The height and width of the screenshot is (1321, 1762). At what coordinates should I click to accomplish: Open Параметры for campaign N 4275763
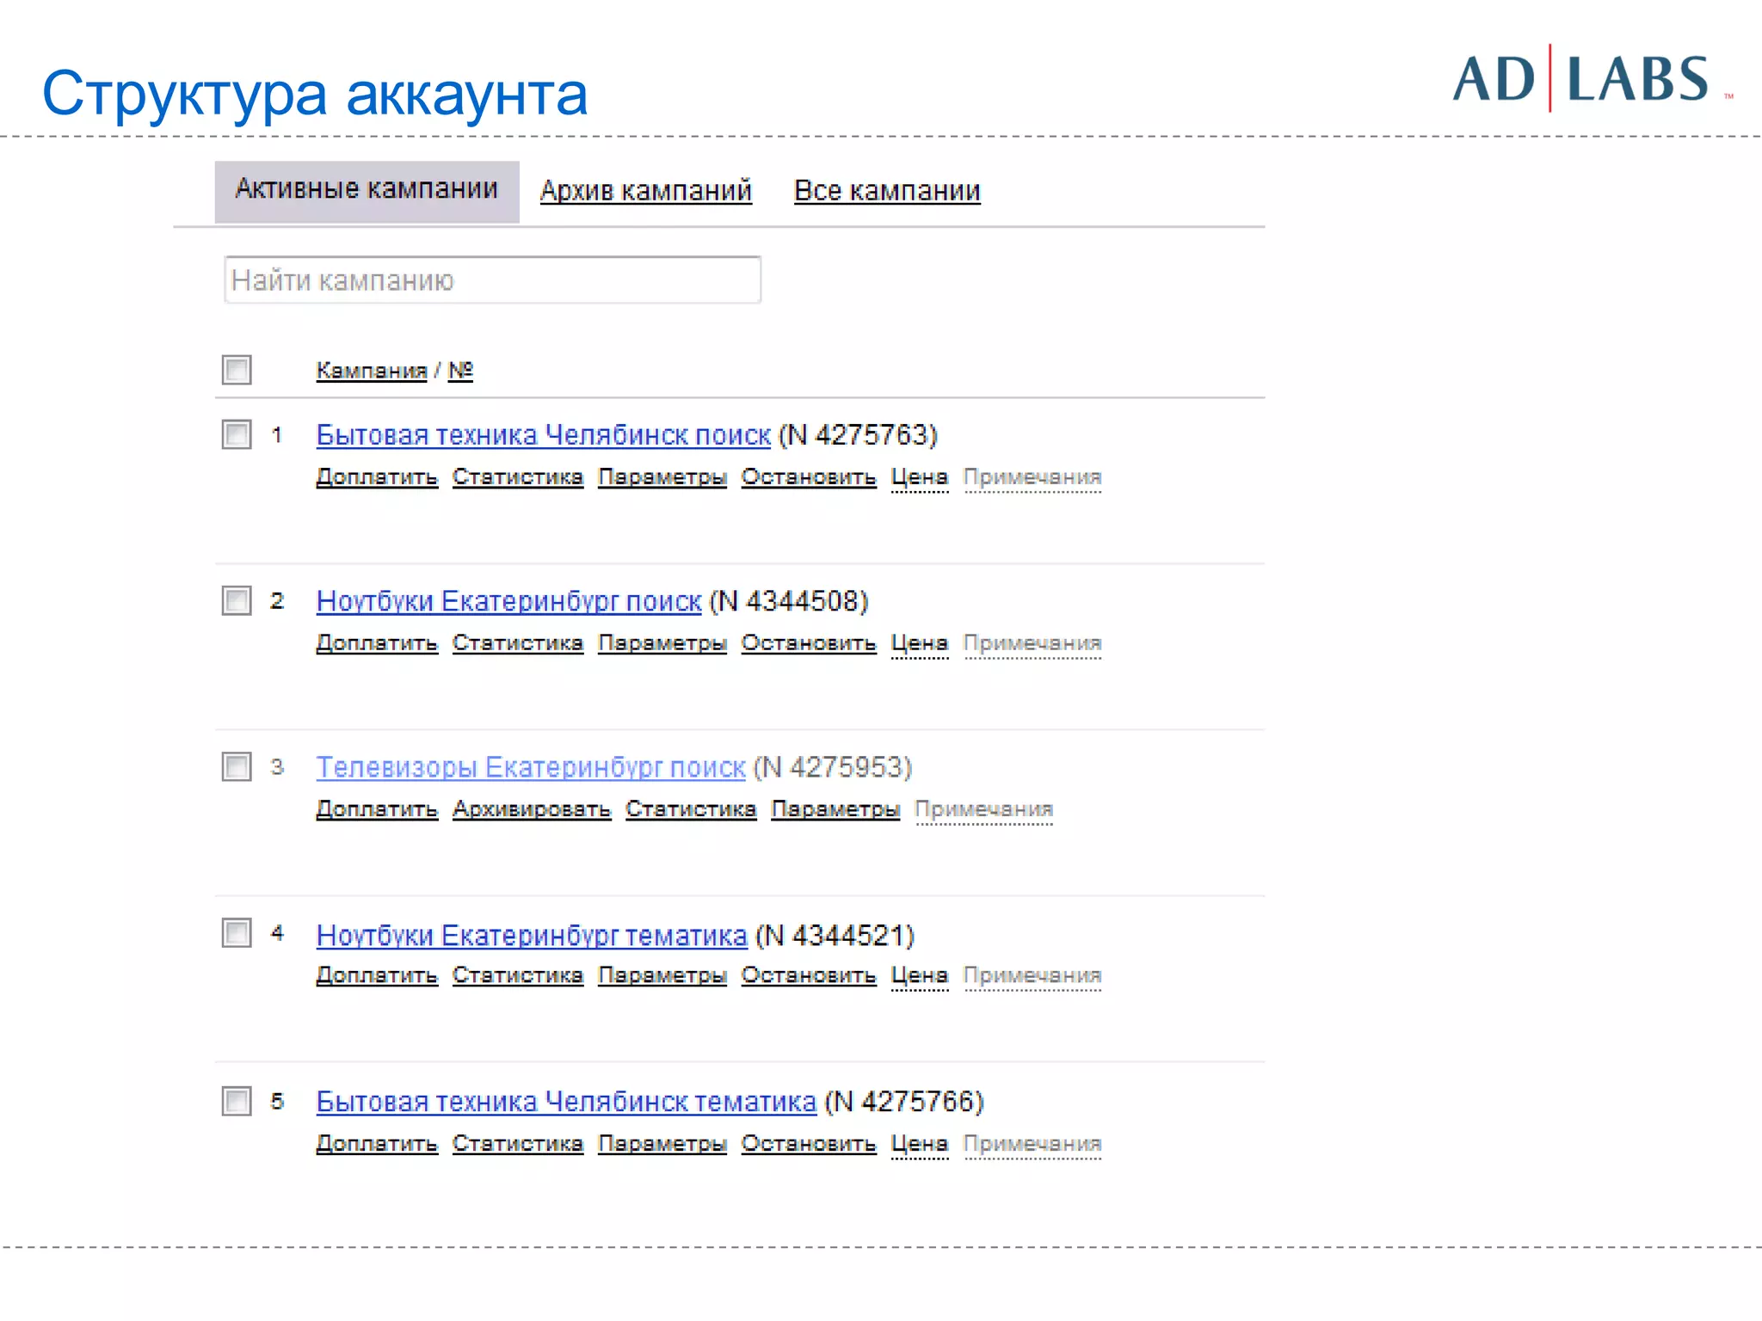tap(662, 477)
